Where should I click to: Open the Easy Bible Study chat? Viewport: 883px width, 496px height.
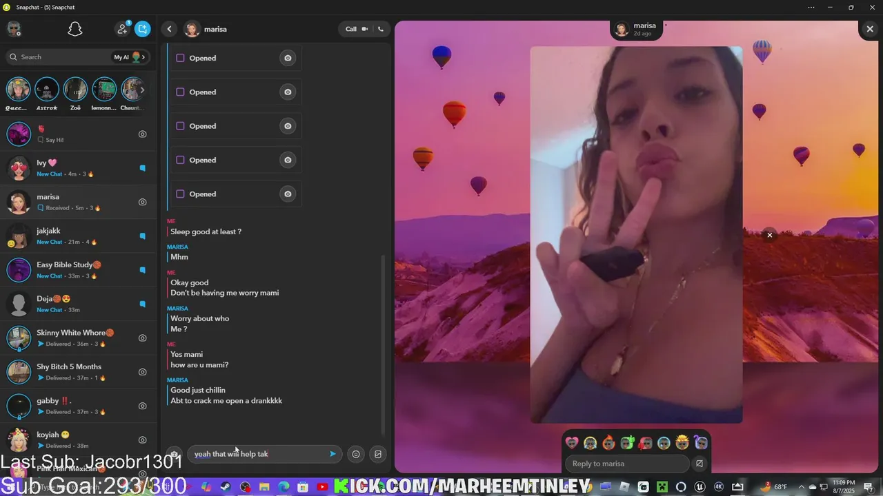coord(78,270)
